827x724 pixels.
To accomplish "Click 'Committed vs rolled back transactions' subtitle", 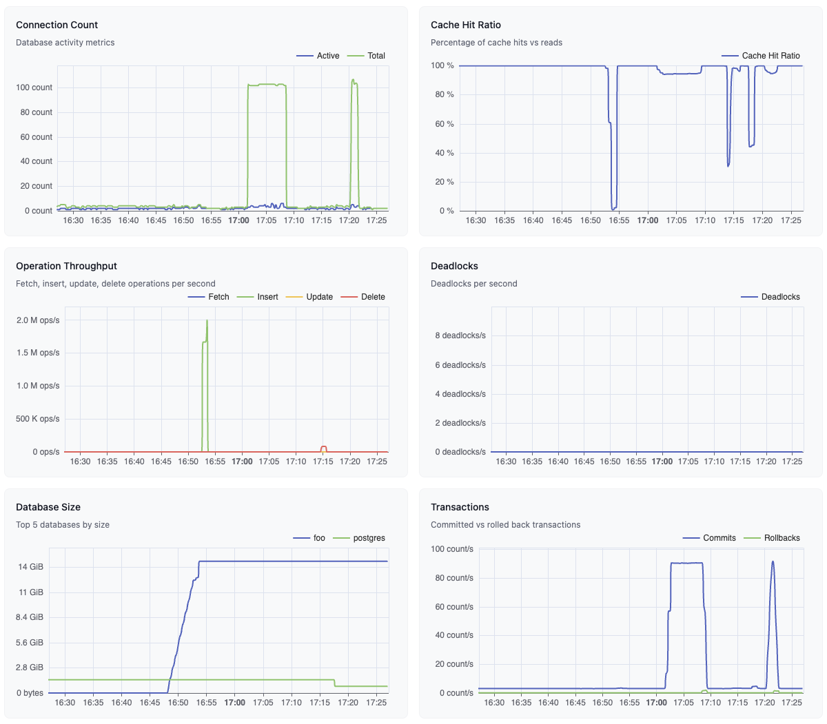I will tap(506, 525).
